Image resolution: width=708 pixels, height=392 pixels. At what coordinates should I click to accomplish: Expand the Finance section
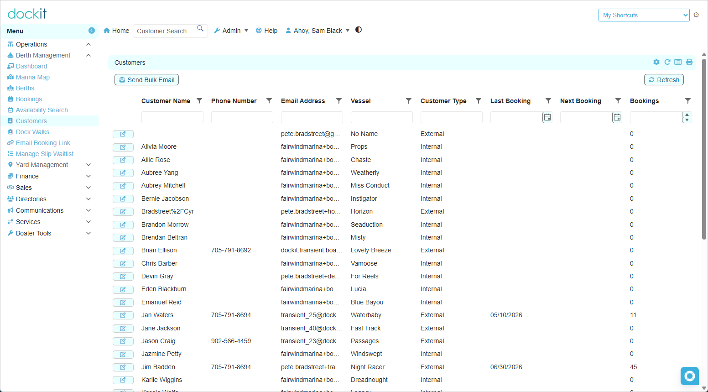click(x=88, y=176)
